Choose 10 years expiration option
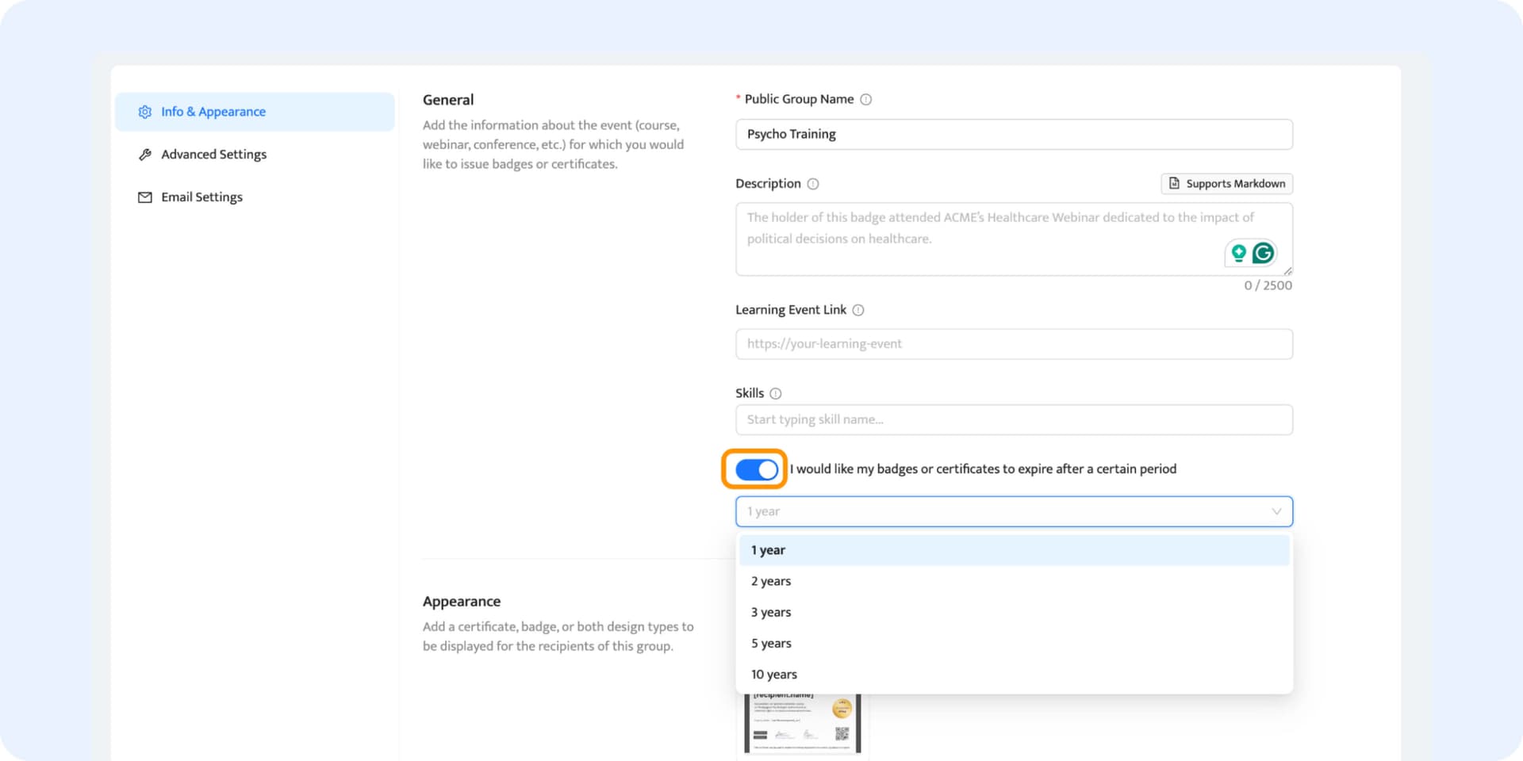This screenshot has height=761, width=1523. (774, 675)
